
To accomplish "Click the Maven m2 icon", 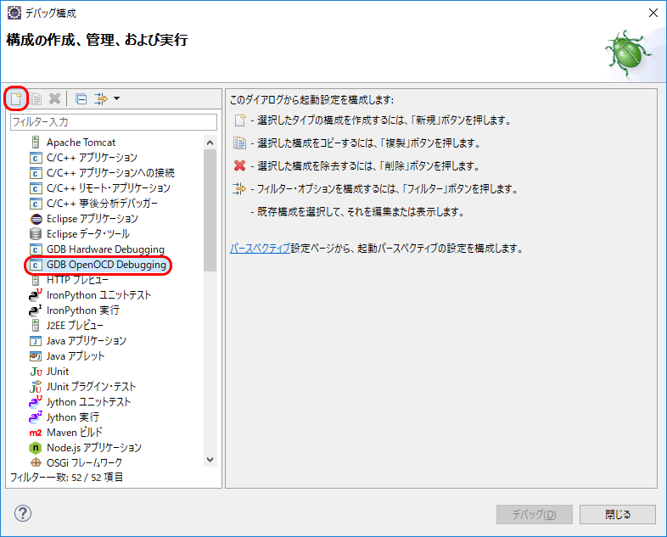I will click(36, 433).
